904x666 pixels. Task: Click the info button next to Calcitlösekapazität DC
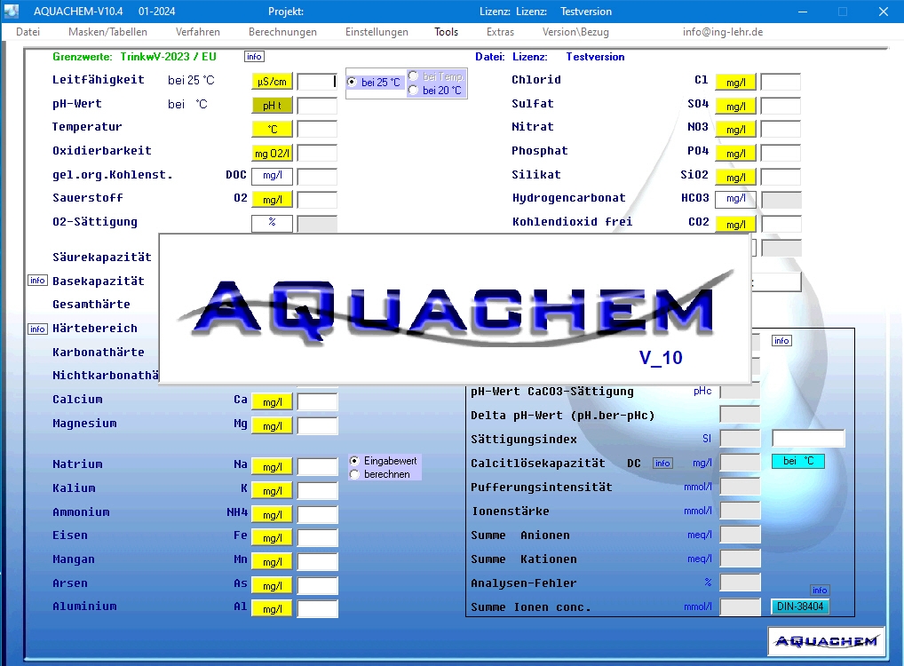[x=662, y=463]
